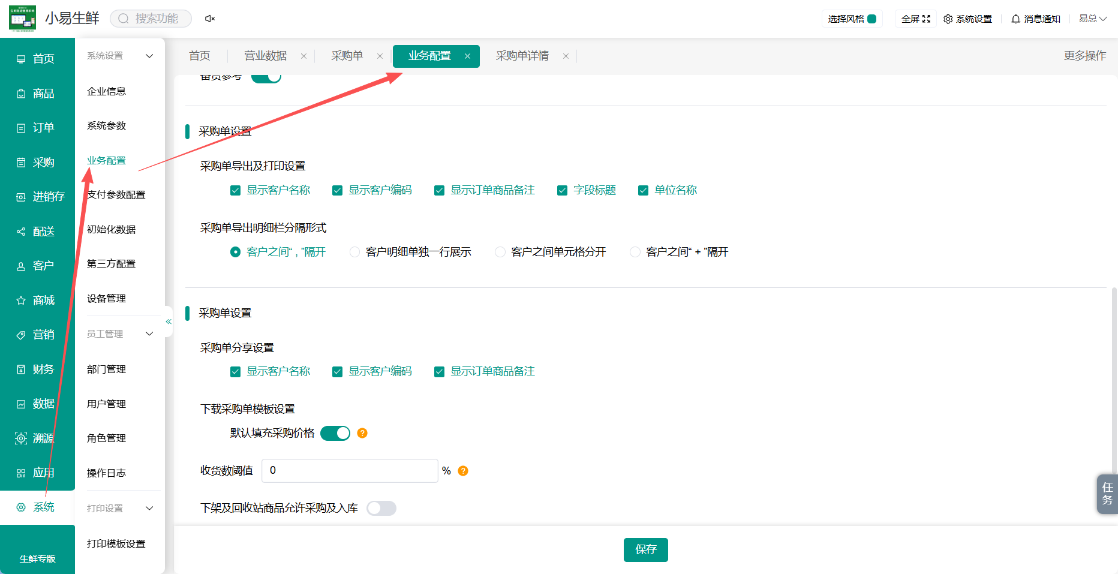The width and height of the screenshot is (1118, 574).
Task: Collapse the 打印设置 submenu group
Action: (149, 508)
